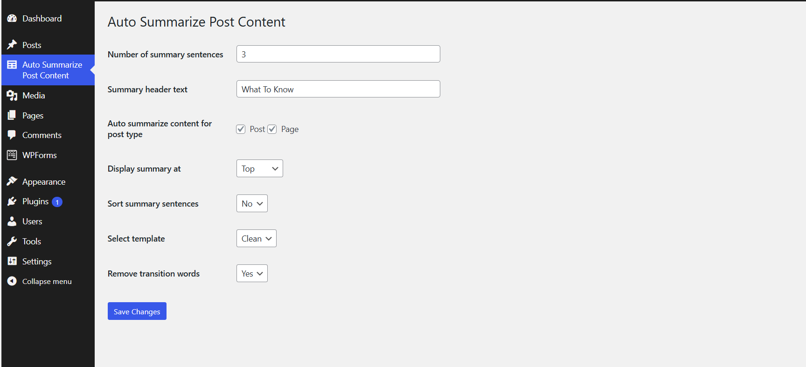This screenshot has height=367, width=806.
Task: Click the Tools wrench icon
Action: 12,242
